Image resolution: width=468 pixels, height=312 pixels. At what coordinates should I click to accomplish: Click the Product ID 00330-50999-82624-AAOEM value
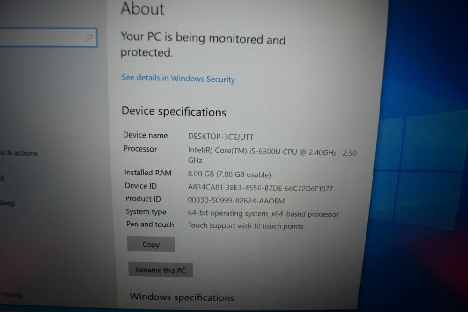click(x=236, y=201)
